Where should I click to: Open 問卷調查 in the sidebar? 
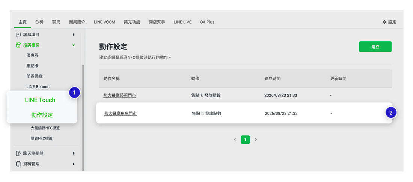35,76
